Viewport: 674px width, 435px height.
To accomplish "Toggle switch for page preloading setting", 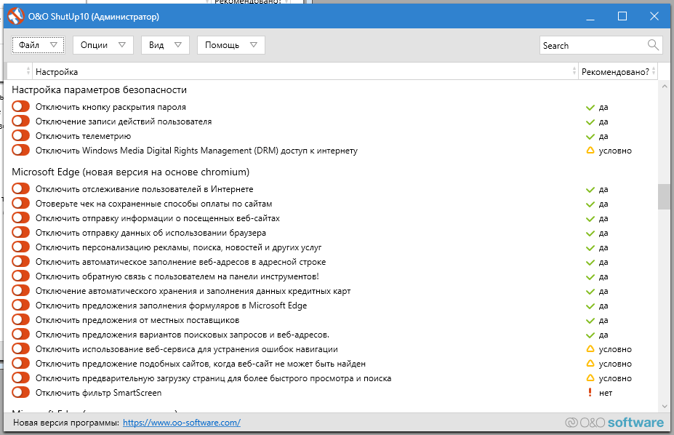I will [x=20, y=378].
